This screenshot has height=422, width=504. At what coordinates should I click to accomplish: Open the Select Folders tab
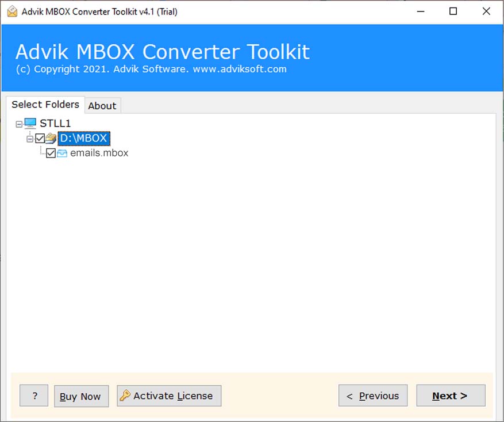(45, 105)
